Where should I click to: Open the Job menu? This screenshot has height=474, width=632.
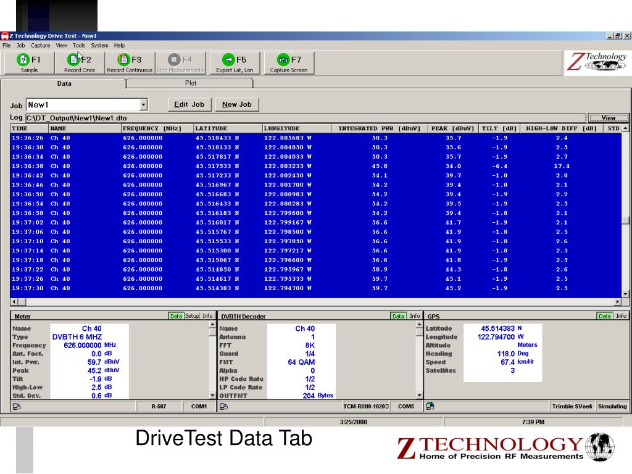click(20, 46)
